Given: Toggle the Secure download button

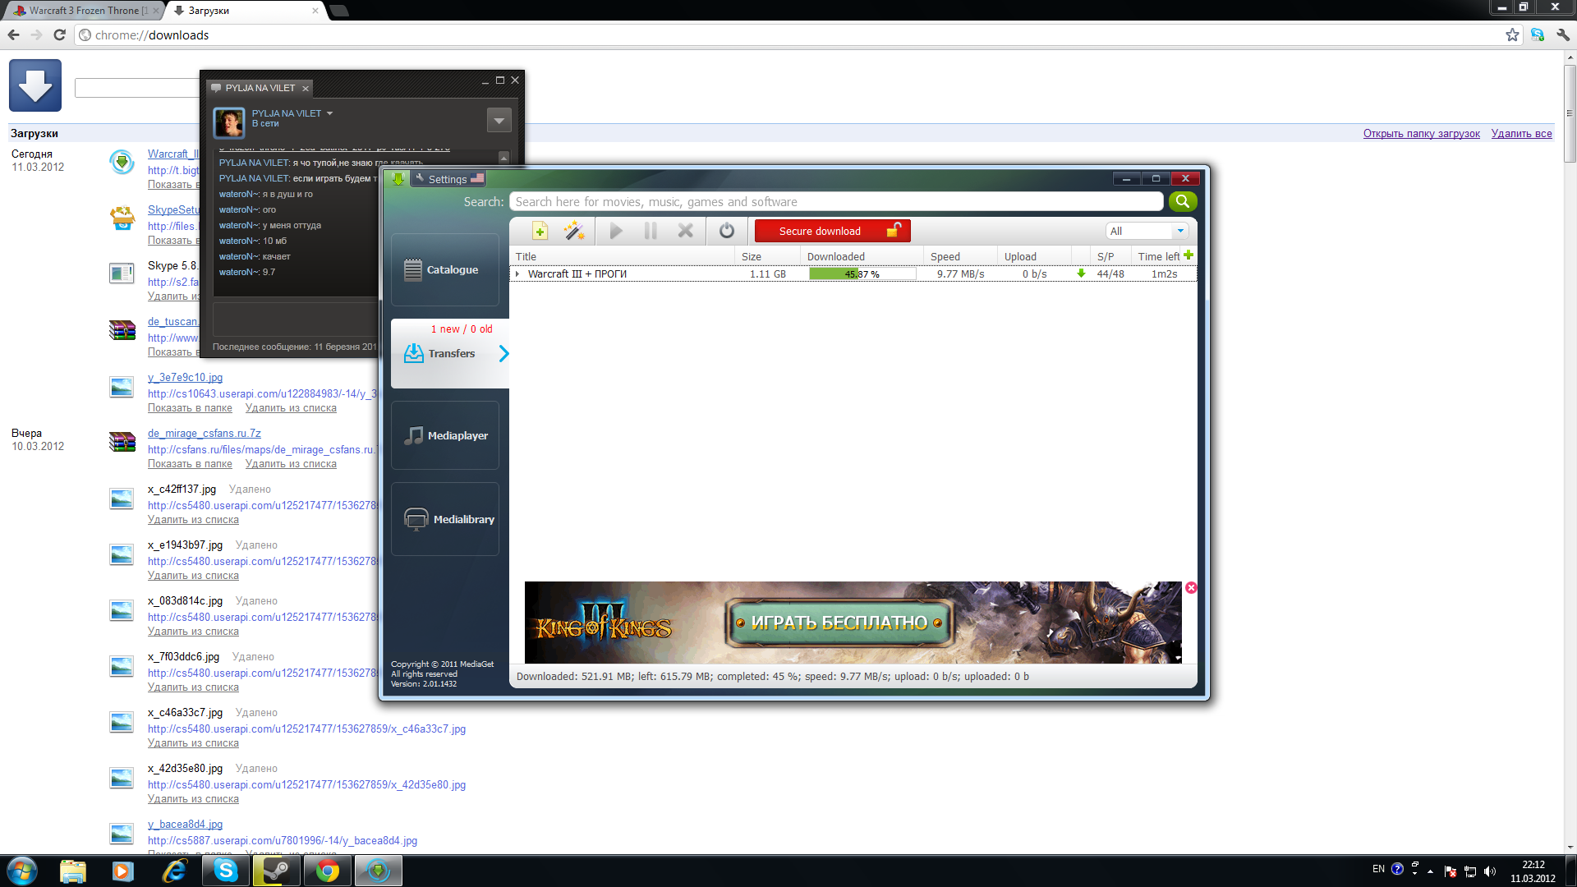Looking at the screenshot, I should click(x=831, y=231).
